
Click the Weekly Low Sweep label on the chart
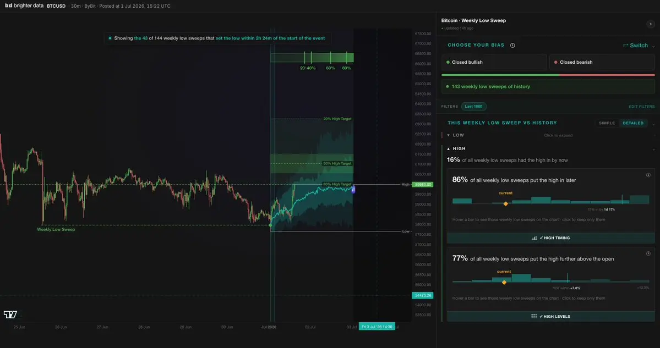(56, 229)
